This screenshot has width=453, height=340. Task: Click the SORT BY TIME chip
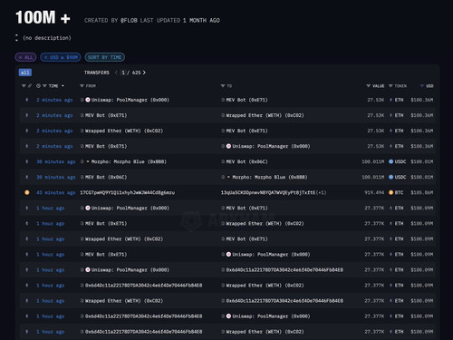[x=105, y=57]
